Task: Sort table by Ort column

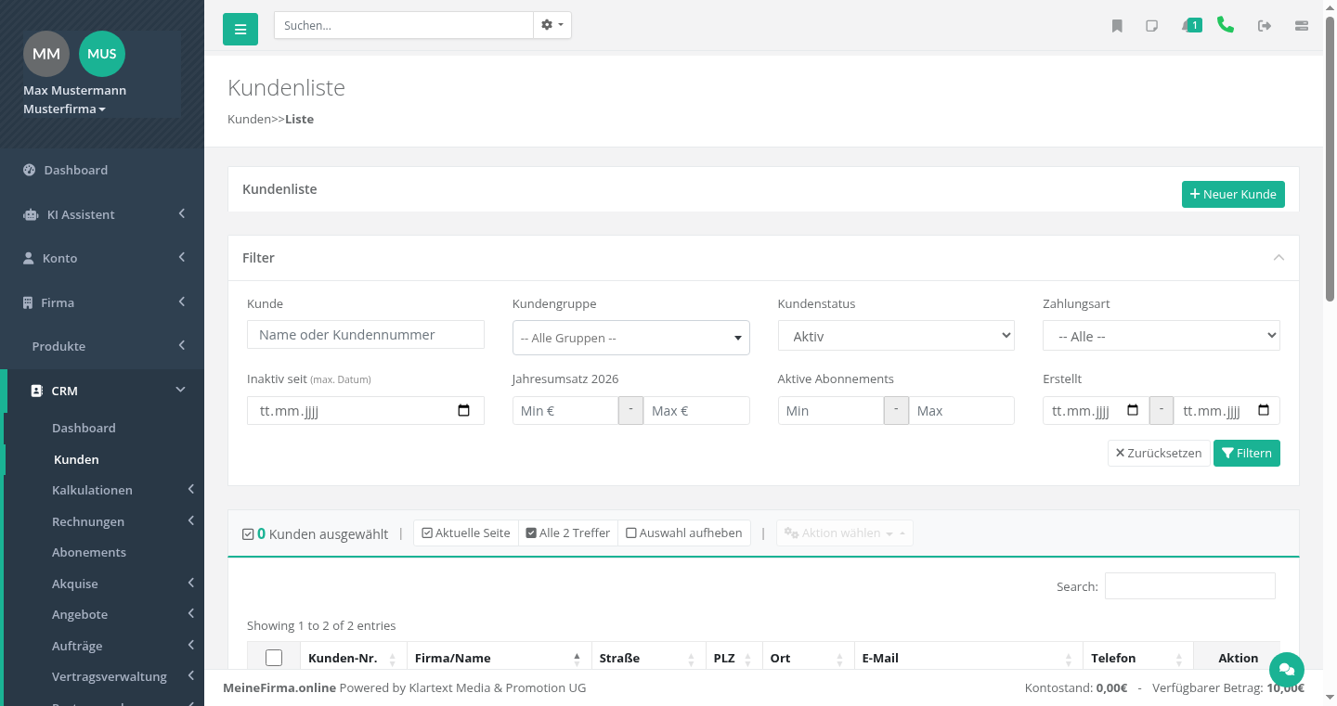Action: pyautogui.click(x=809, y=658)
